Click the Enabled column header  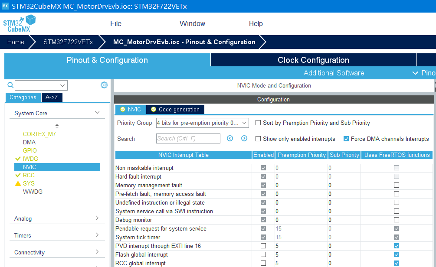click(263, 155)
